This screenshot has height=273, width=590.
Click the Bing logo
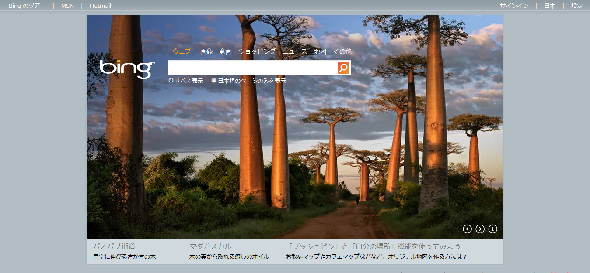126,69
